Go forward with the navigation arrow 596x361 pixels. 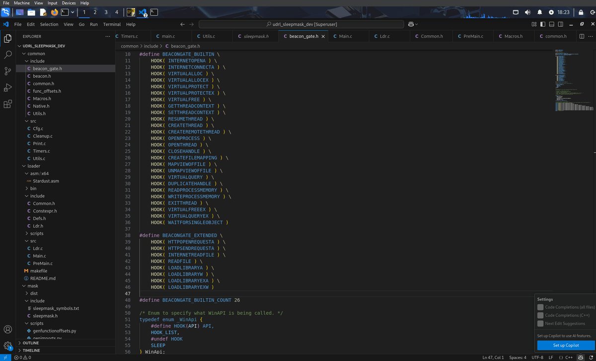[192, 24]
